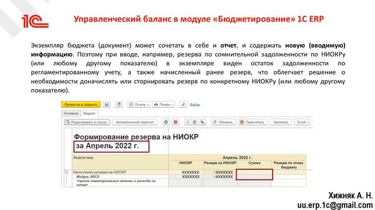Select the Сумма cell in Начисление резерва row
This screenshot has width=375, height=210.
pos(254,172)
